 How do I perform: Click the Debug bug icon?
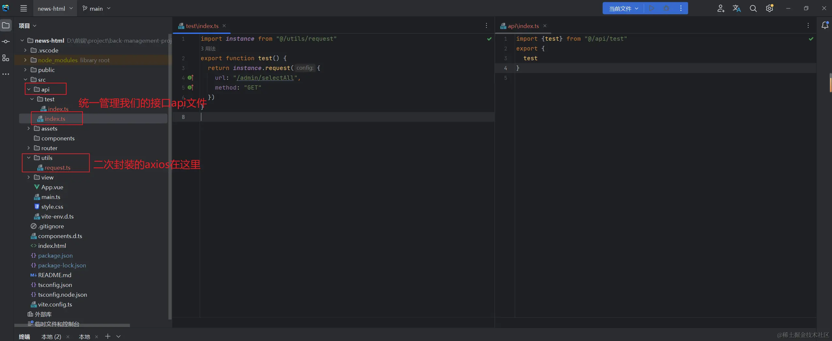click(x=666, y=8)
